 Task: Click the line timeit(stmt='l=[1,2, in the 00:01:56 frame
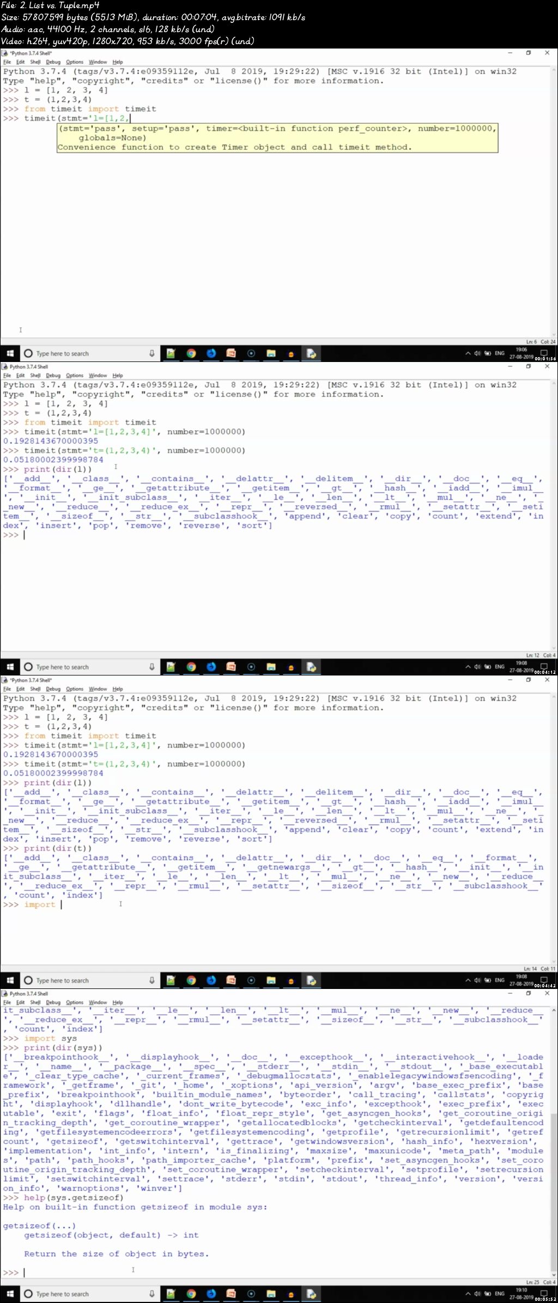(x=77, y=118)
